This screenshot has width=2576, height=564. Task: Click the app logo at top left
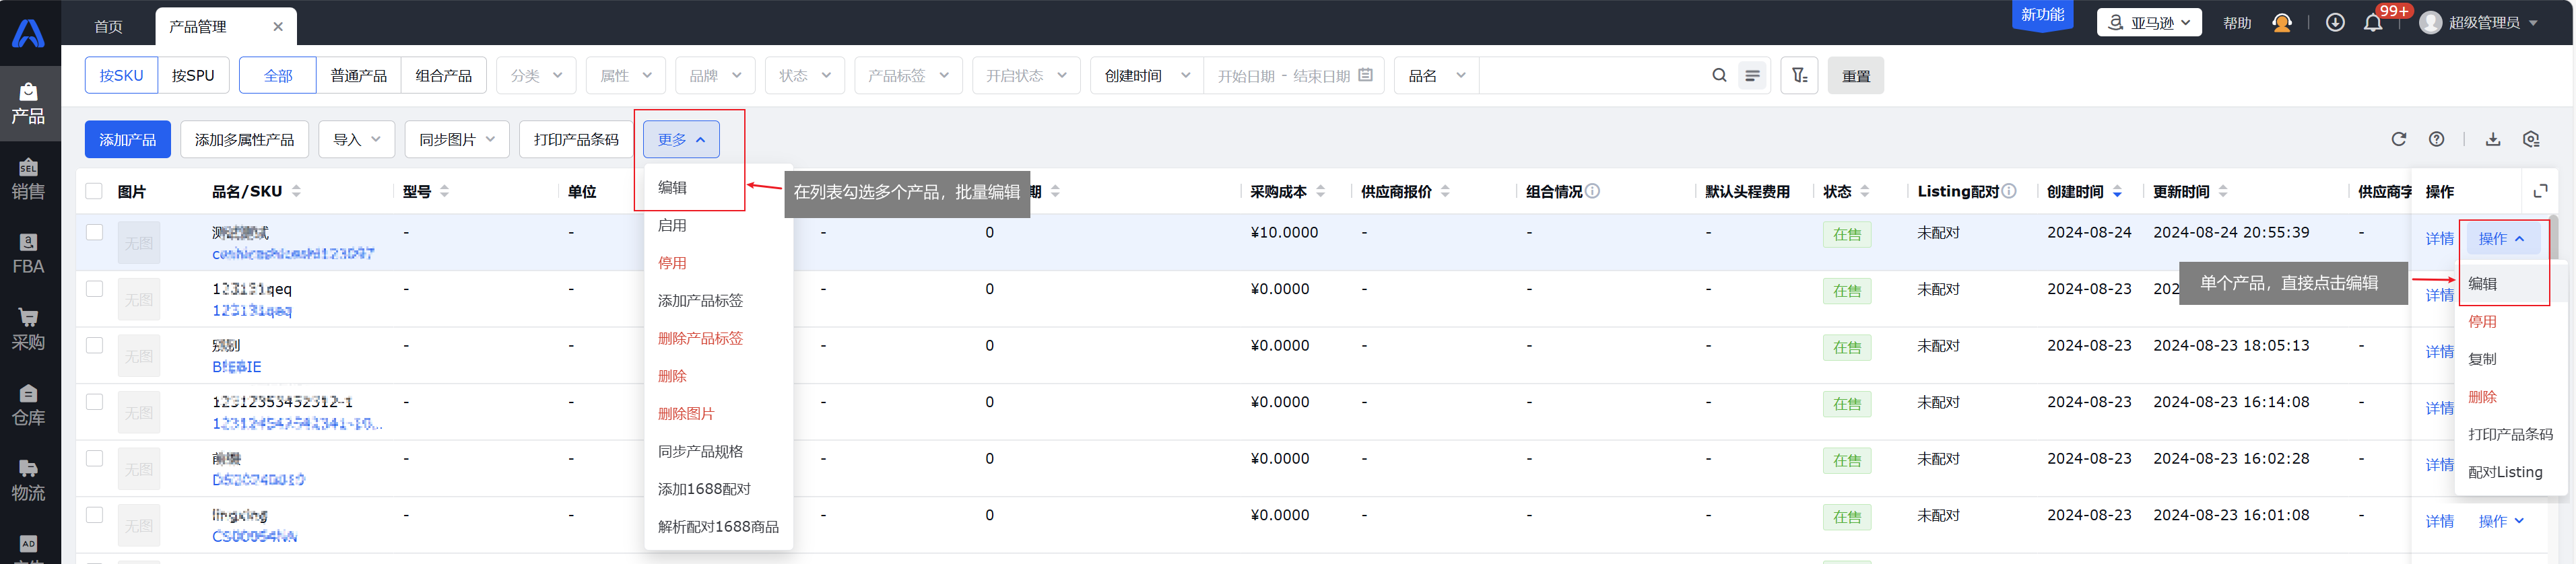tap(28, 33)
